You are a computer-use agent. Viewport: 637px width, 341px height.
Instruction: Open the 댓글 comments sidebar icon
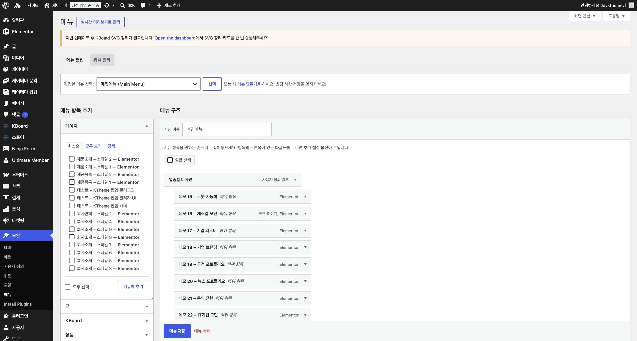tap(6, 114)
